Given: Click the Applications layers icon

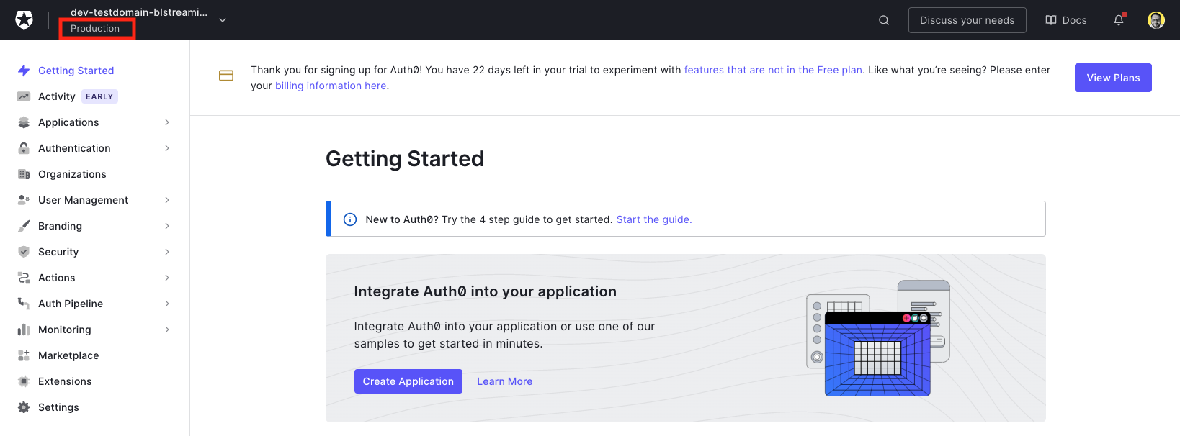Looking at the screenshot, I should coord(24,122).
